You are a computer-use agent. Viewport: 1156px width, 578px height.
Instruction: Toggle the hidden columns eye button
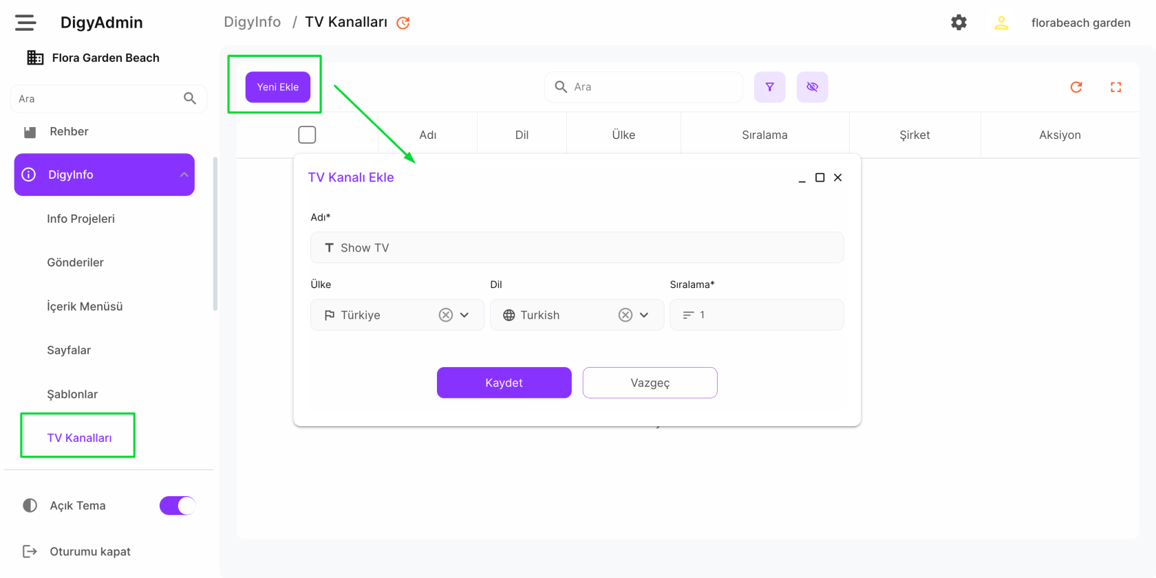click(x=812, y=87)
